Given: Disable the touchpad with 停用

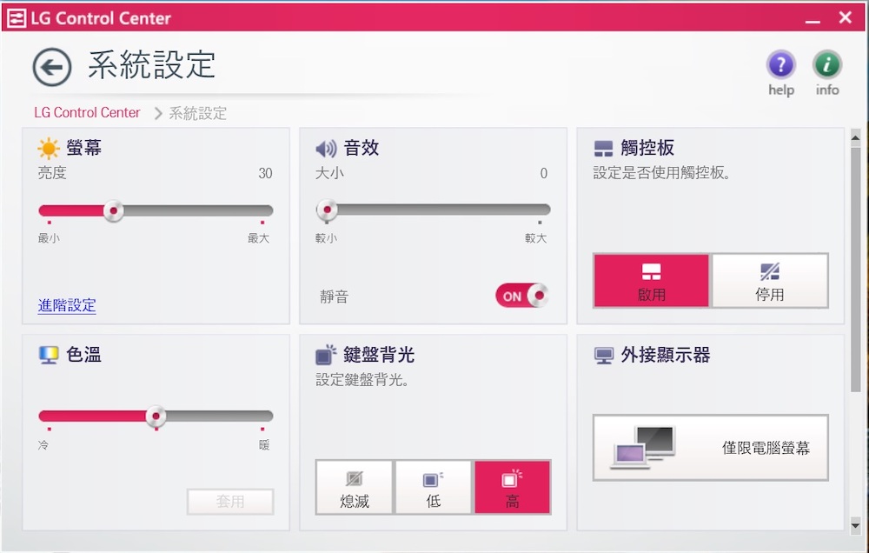Looking at the screenshot, I should coord(770,281).
